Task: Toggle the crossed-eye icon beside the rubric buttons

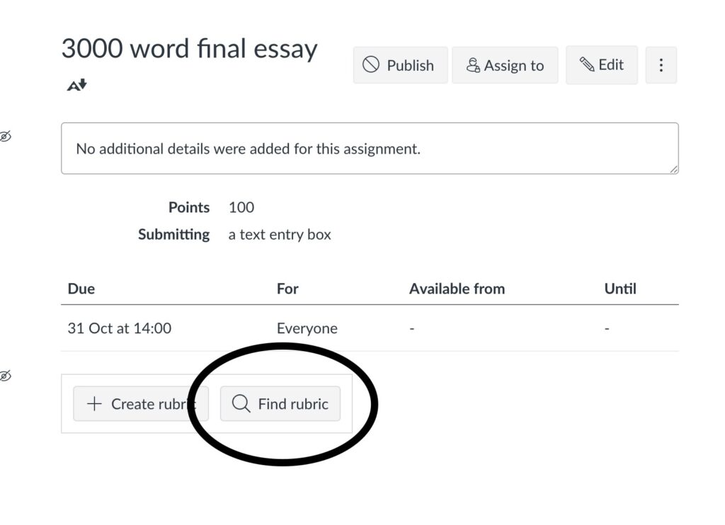Action: click(x=5, y=376)
